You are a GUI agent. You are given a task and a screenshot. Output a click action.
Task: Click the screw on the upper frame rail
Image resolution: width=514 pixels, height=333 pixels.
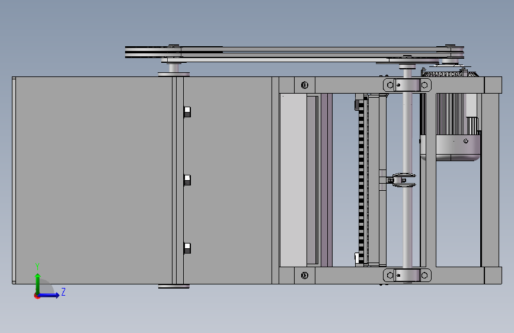305,85
